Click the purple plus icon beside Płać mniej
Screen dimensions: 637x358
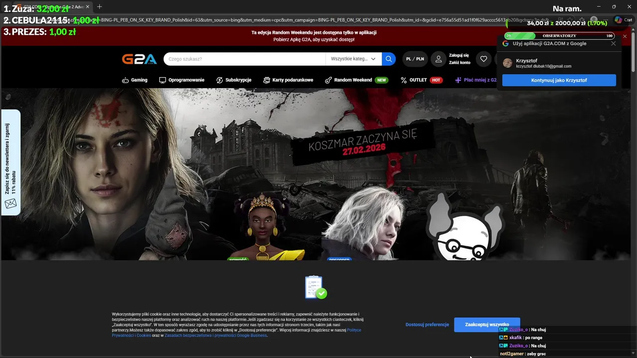point(458,80)
